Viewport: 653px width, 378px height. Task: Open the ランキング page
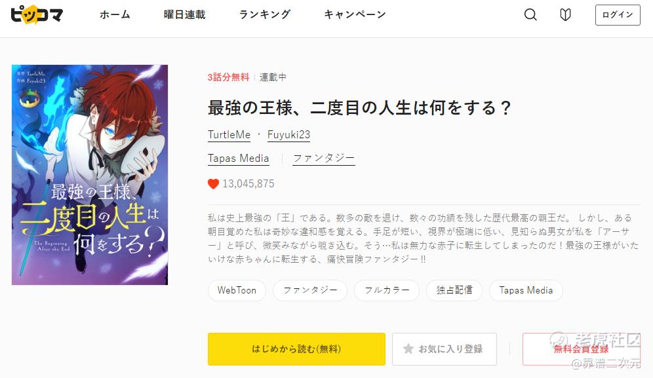pyautogui.click(x=265, y=14)
